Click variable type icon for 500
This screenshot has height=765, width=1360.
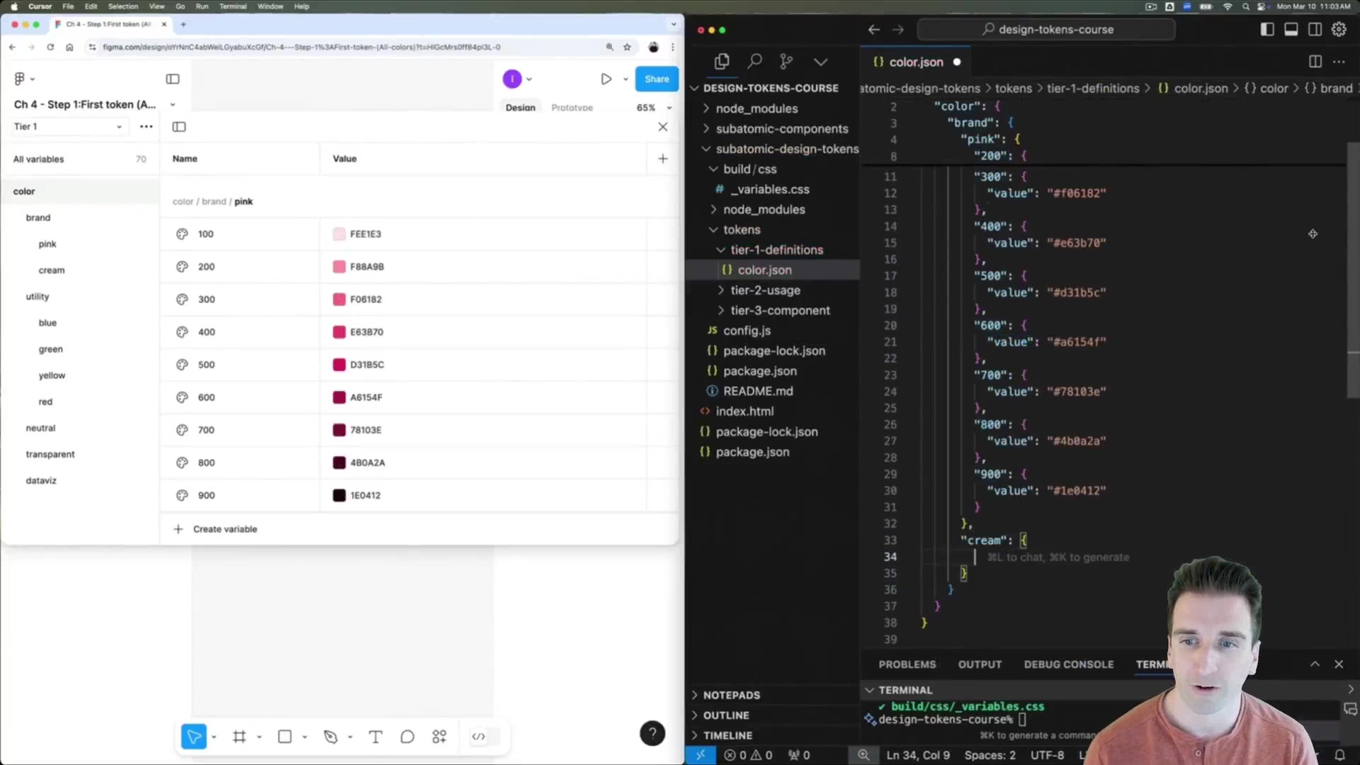[x=182, y=365]
